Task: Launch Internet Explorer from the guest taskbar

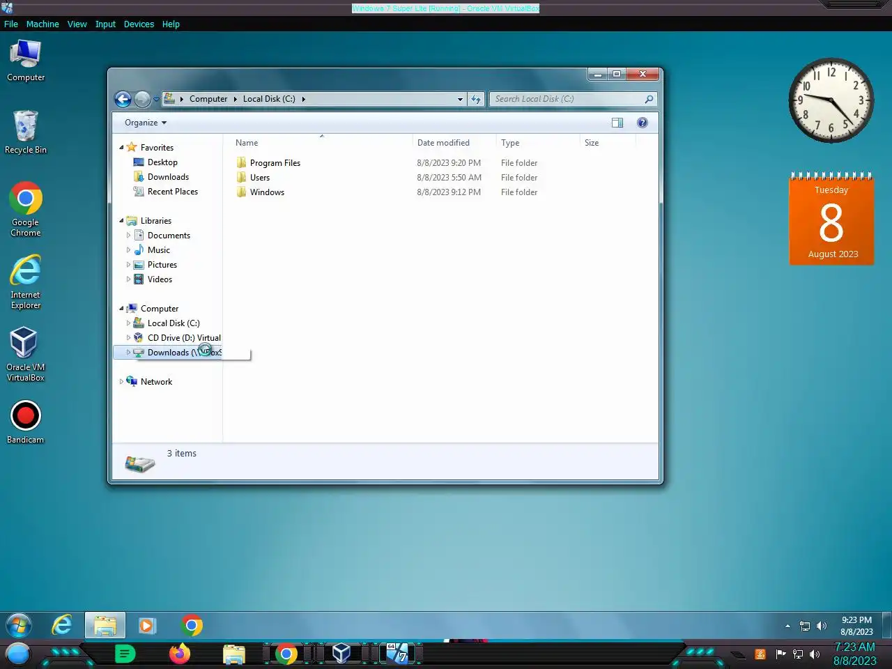Action: [x=62, y=625]
